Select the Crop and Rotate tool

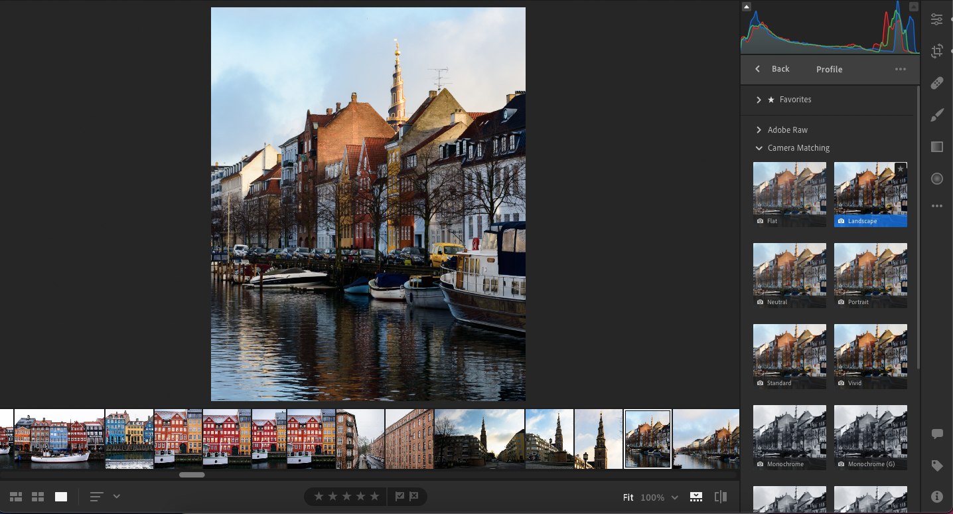coord(936,51)
